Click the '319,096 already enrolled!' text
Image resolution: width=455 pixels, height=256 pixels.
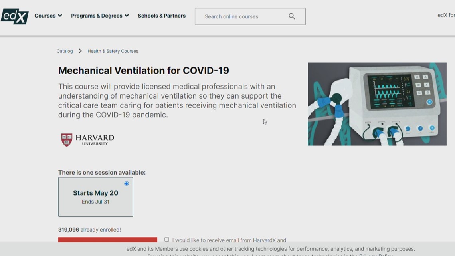(x=89, y=230)
